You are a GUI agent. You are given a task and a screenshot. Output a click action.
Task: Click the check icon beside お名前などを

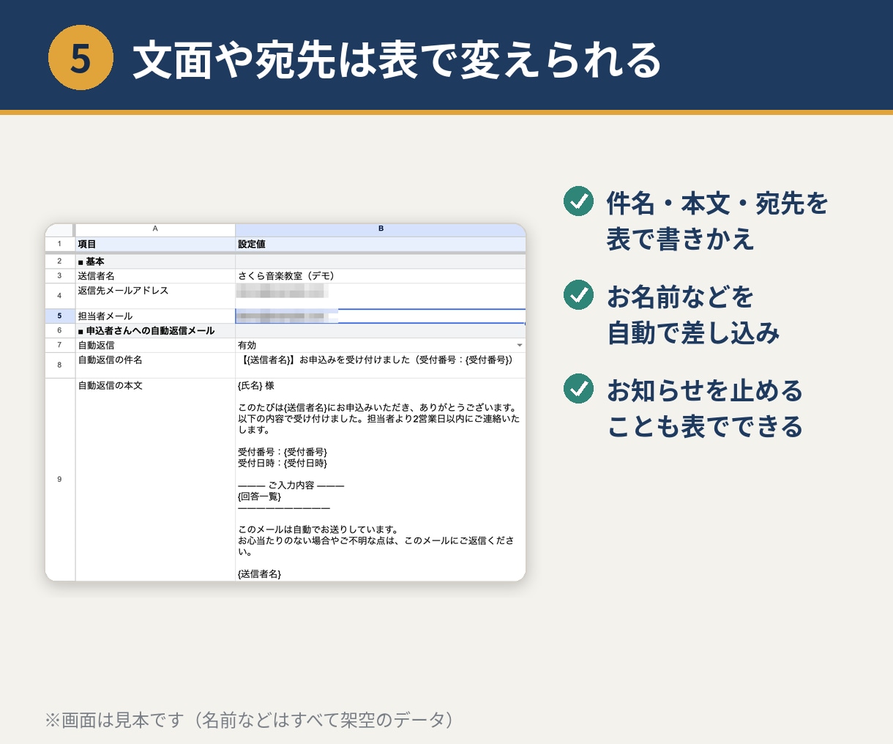click(x=578, y=295)
